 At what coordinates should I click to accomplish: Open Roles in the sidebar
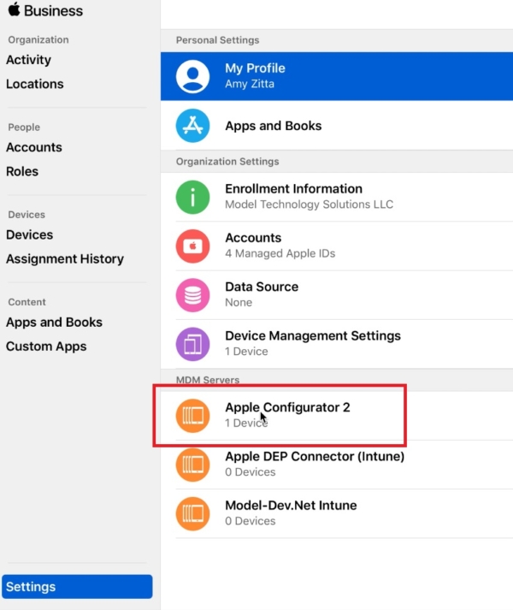[22, 172]
